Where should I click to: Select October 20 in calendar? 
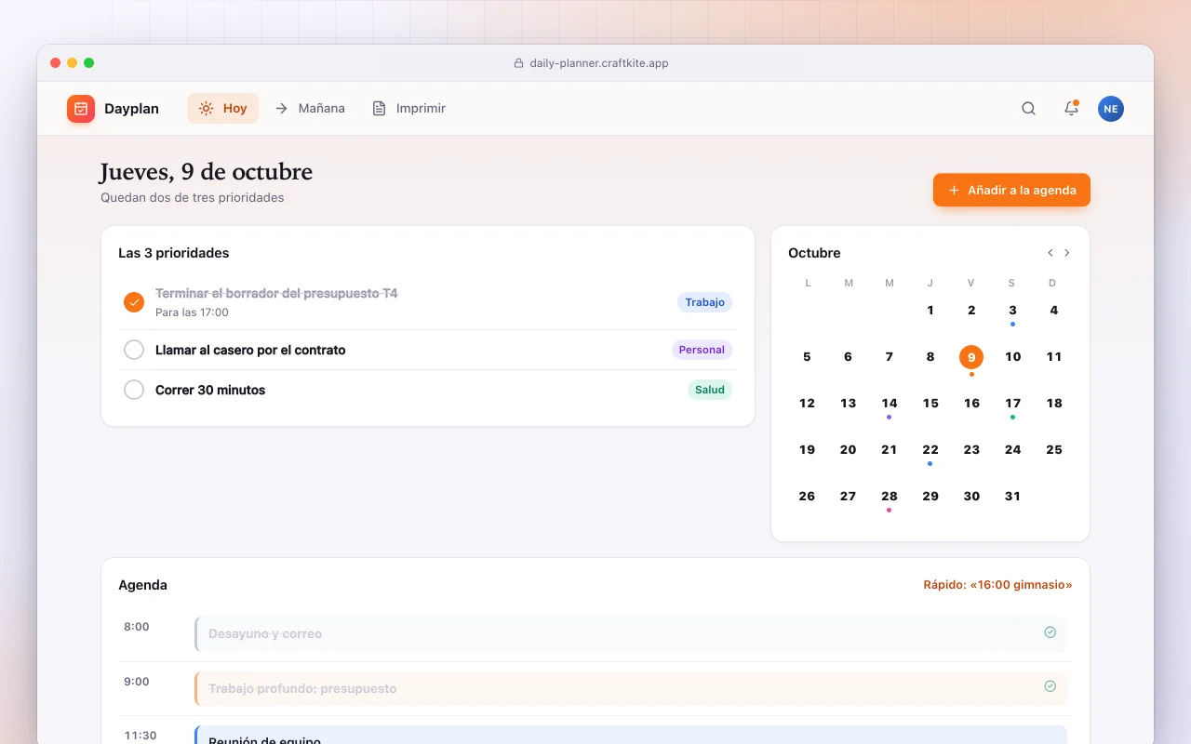[x=848, y=450]
